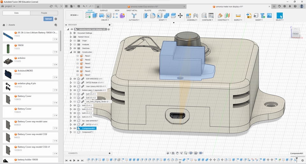Toggle visibility of Origin folder
The height and width of the screenshot is (164, 306).
click(x=75, y=41)
